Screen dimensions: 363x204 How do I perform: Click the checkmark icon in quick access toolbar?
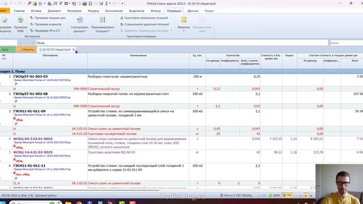[x=61, y=3]
